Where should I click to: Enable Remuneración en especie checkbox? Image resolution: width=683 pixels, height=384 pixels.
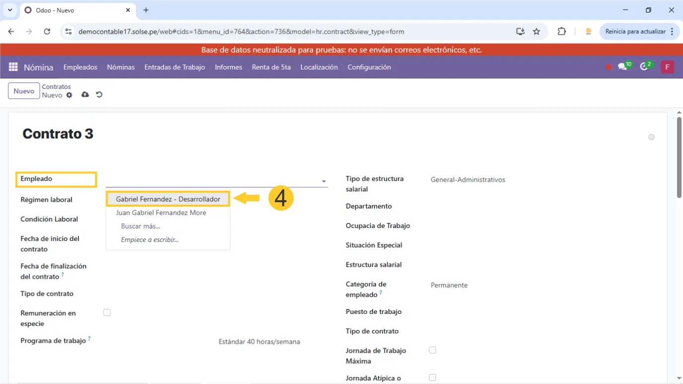107,312
